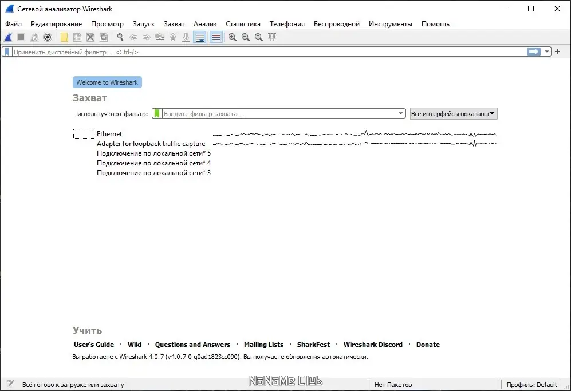Click the Ethernet traffic sparkline graph

[x=355, y=134]
